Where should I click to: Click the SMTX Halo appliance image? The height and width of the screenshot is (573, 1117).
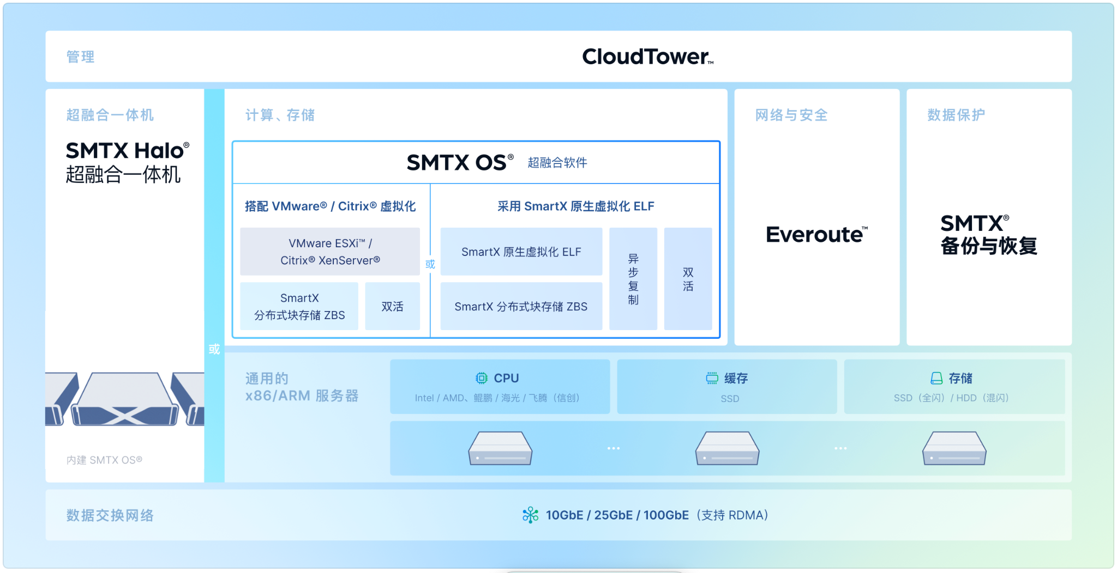pos(125,399)
